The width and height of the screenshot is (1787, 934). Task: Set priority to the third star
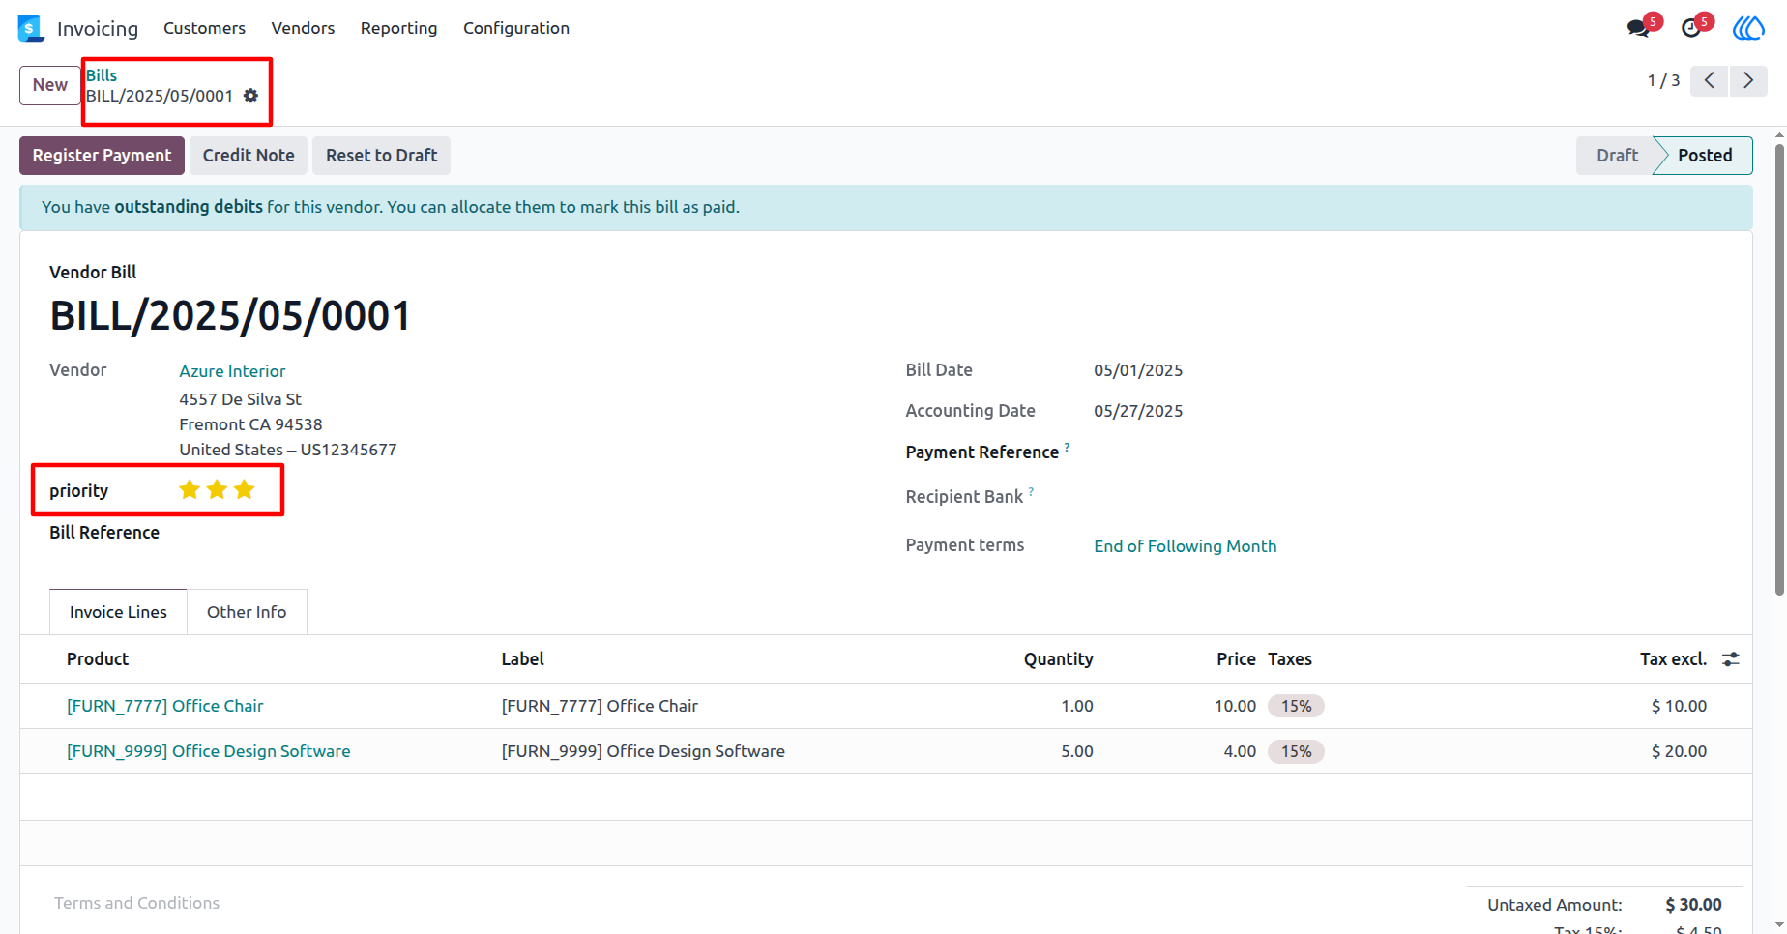tap(245, 490)
